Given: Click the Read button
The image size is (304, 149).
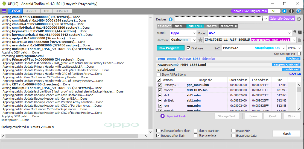Looking at the screenshot, I should (x=272, y=116).
